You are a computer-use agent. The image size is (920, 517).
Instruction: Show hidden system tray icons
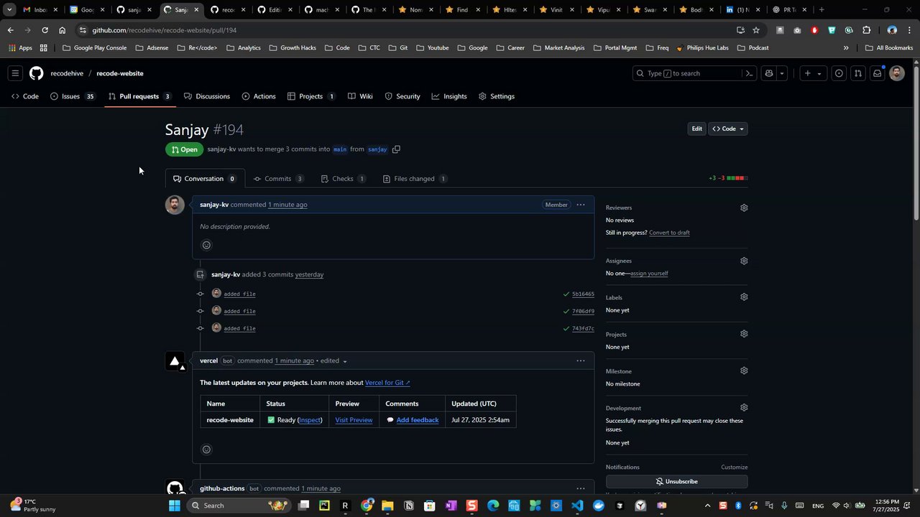point(707,506)
